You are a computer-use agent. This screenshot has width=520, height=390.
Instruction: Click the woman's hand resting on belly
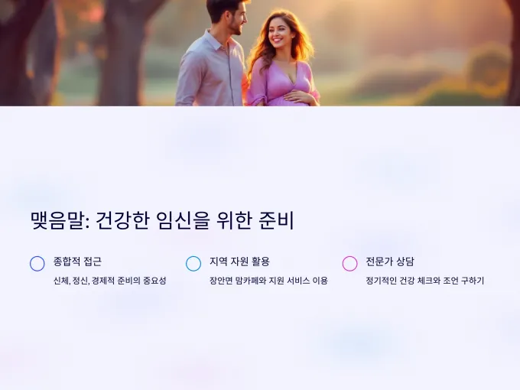tap(297, 97)
